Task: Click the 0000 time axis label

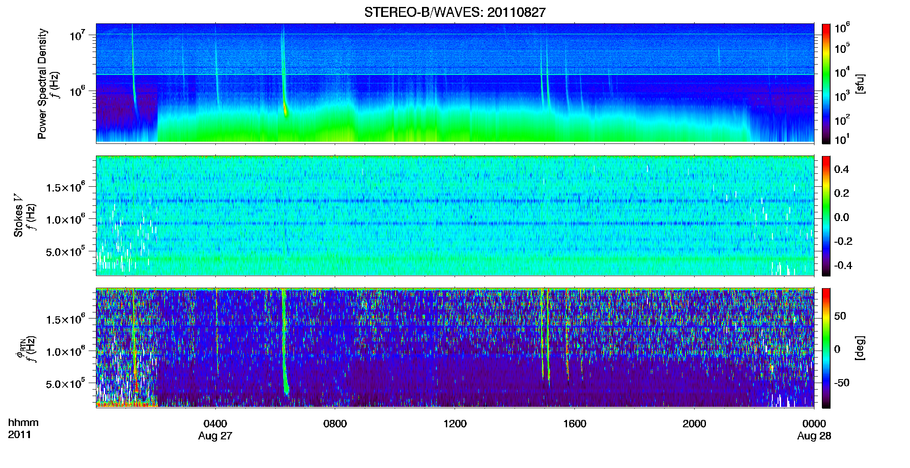Action: [814, 423]
